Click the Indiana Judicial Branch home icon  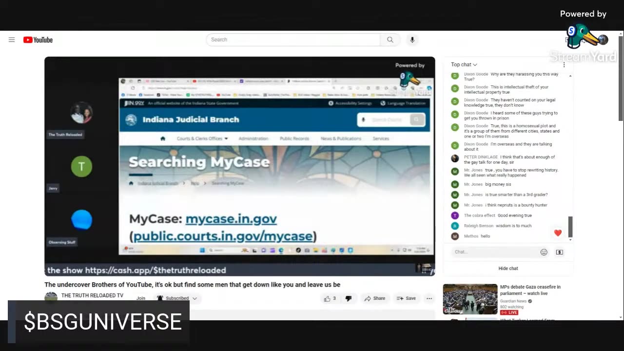(x=163, y=139)
